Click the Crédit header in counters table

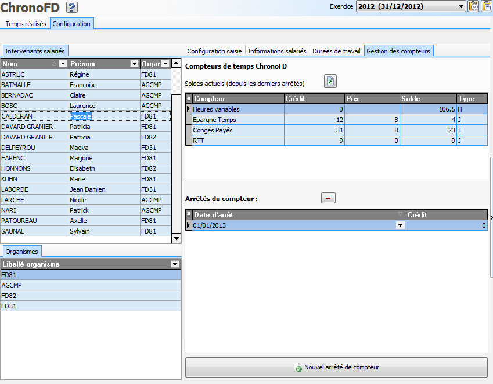coord(314,98)
